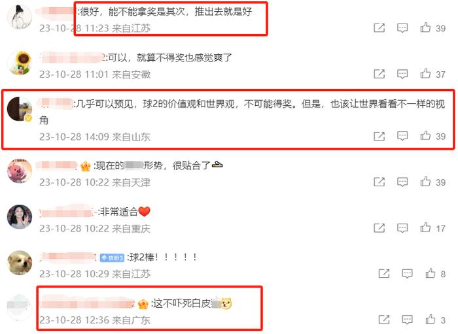
Task: Like the 天津 comment with 39 likes
Action: pos(425,182)
